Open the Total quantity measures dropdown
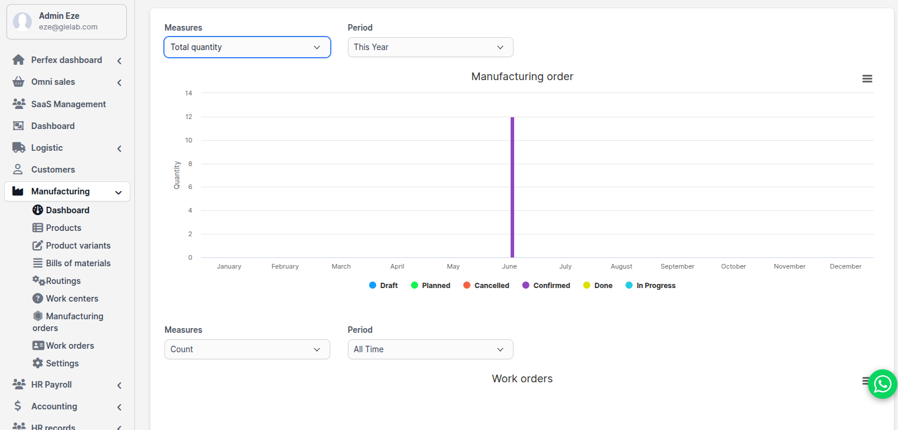Screen dimensions: 898x430 (x=247, y=47)
